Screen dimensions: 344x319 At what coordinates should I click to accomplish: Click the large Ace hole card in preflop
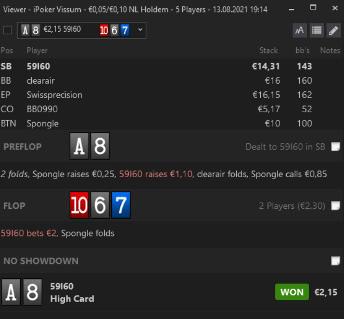80,146
